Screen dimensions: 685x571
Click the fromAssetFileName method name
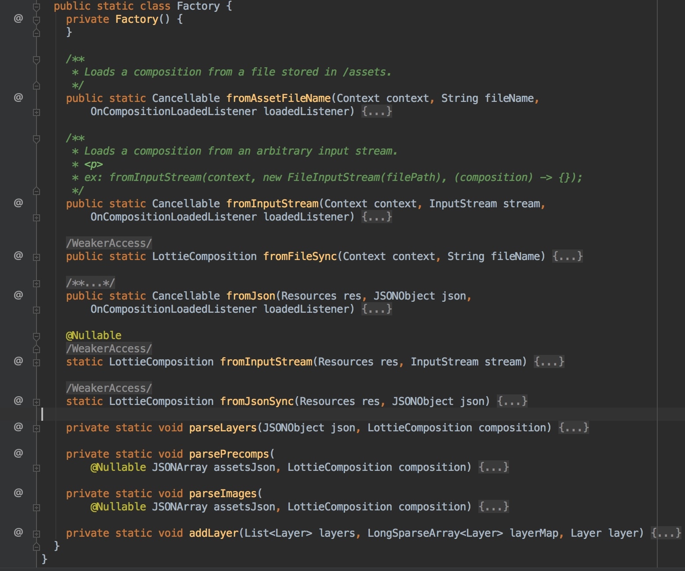pyautogui.click(x=278, y=98)
